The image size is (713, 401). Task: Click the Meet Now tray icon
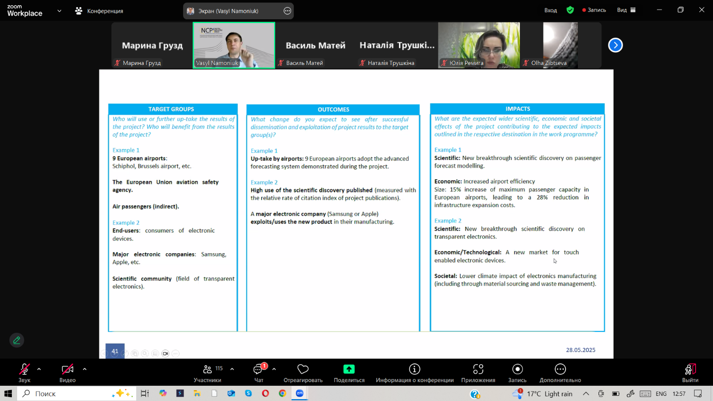click(601, 393)
